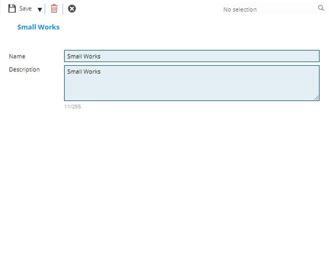Place cursor on 'Small Works' text in Description
This screenshot has width=329, height=253.
tap(83, 71)
